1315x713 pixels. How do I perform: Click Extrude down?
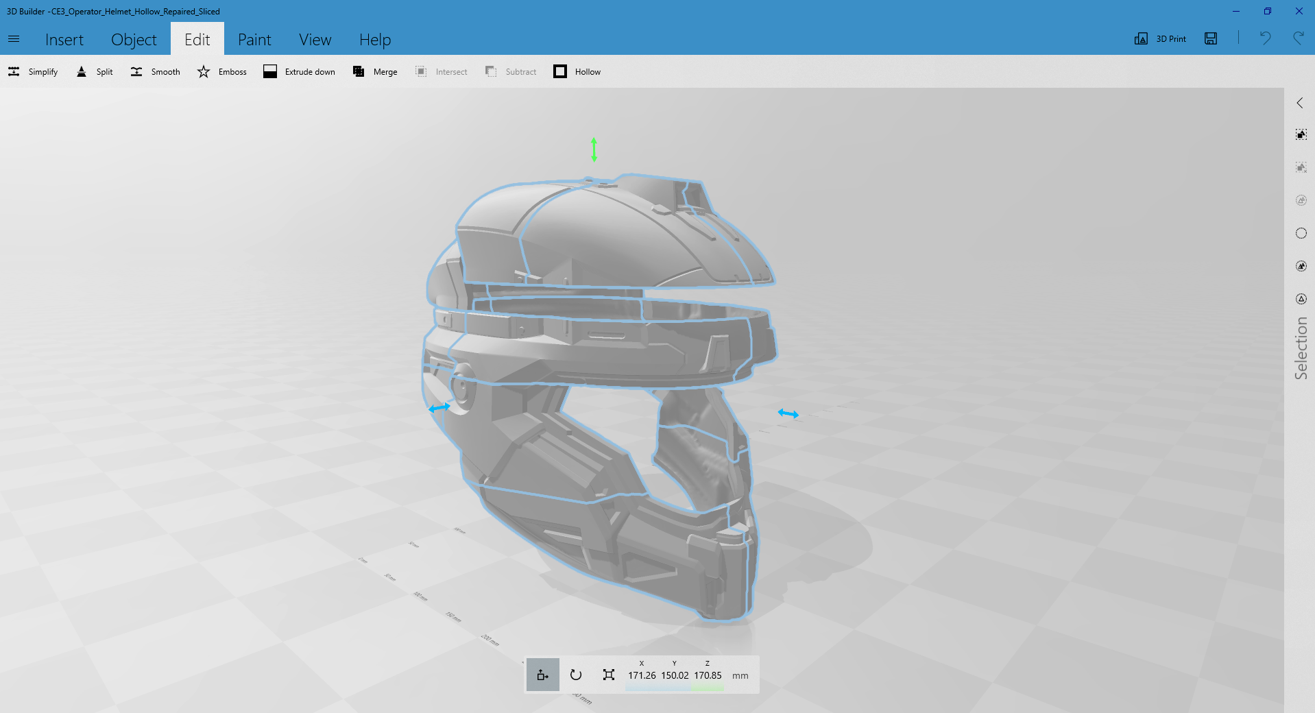coord(299,71)
